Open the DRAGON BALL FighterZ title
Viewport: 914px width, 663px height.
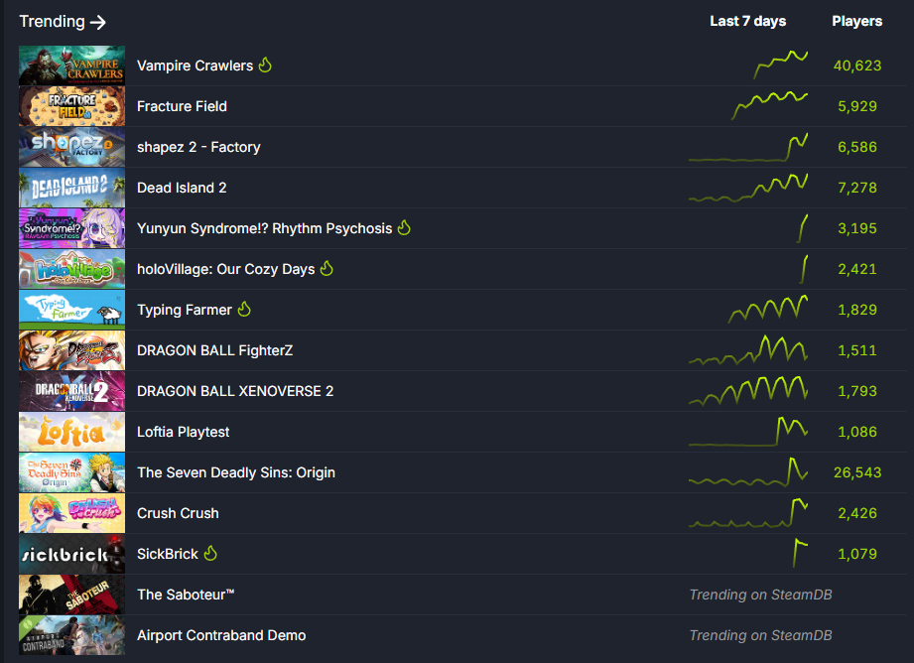click(215, 350)
